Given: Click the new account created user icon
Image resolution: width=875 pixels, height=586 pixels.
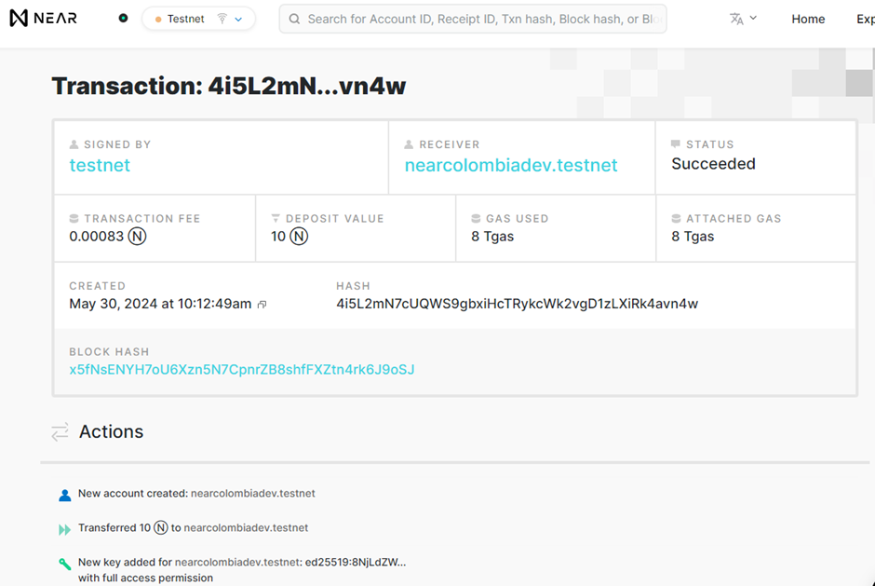Looking at the screenshot, I should coord(64,495).
